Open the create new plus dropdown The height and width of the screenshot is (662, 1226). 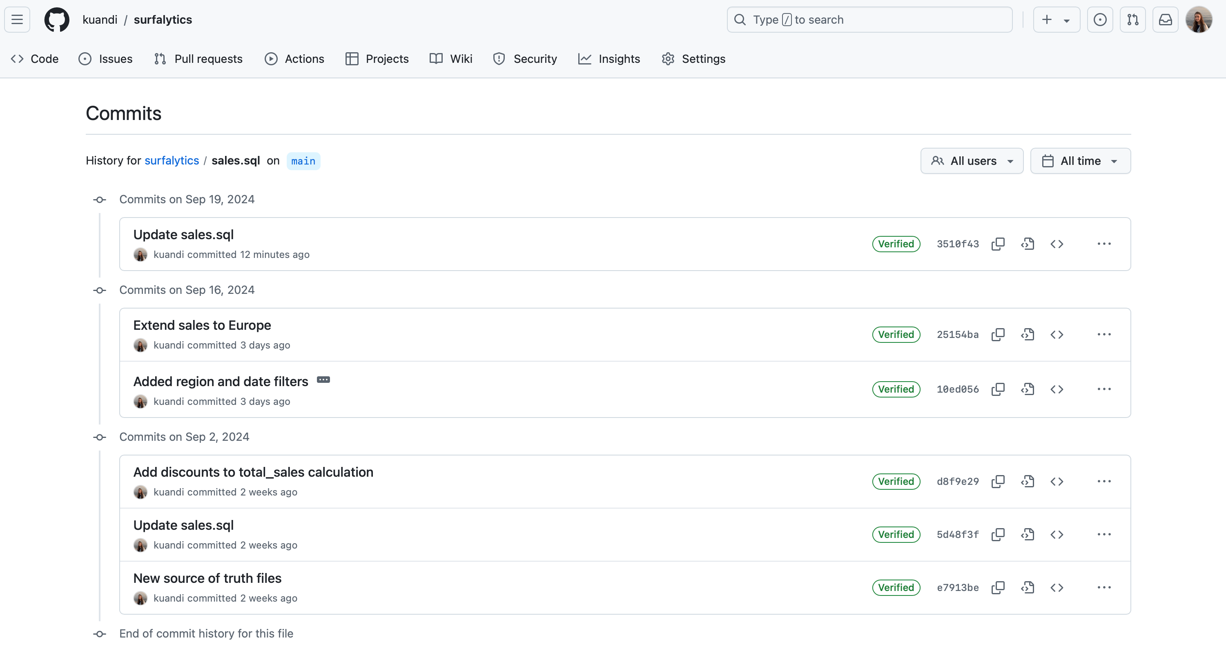point(1057,20)
